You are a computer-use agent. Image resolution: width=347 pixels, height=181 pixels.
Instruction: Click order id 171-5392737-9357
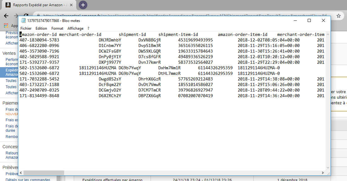point(39,62)
